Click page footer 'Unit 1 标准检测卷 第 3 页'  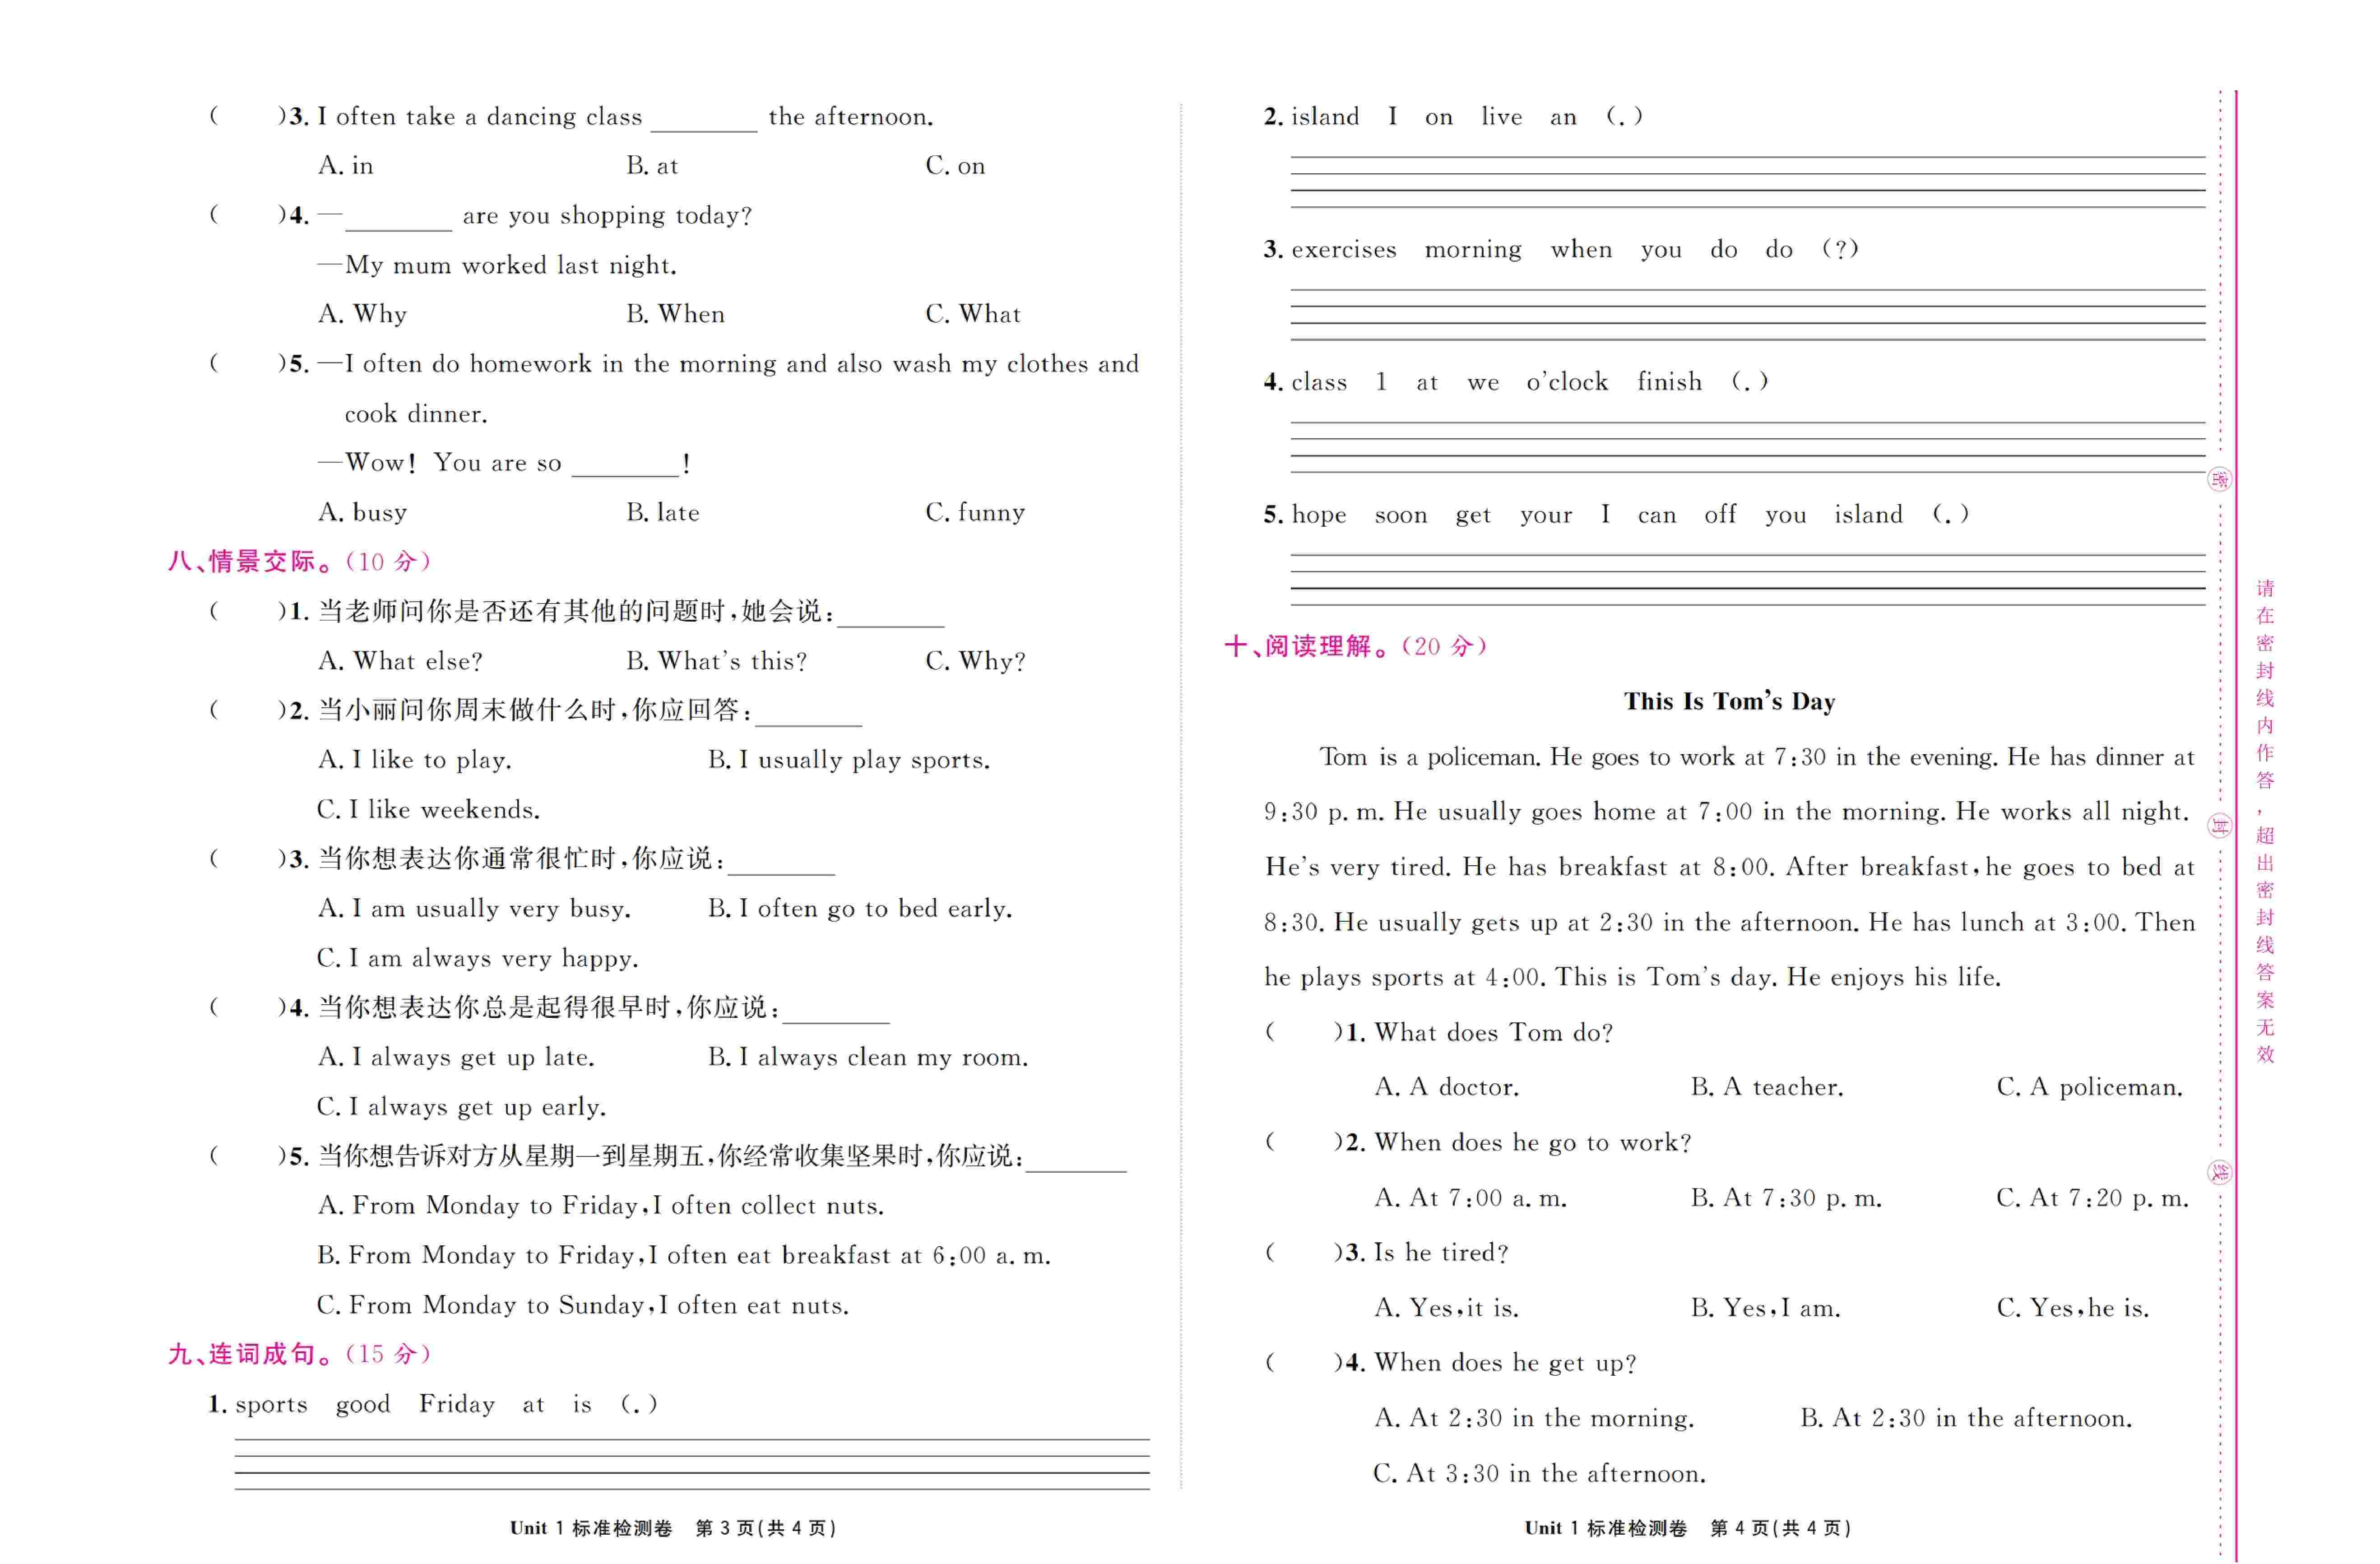click(673, 1528)
